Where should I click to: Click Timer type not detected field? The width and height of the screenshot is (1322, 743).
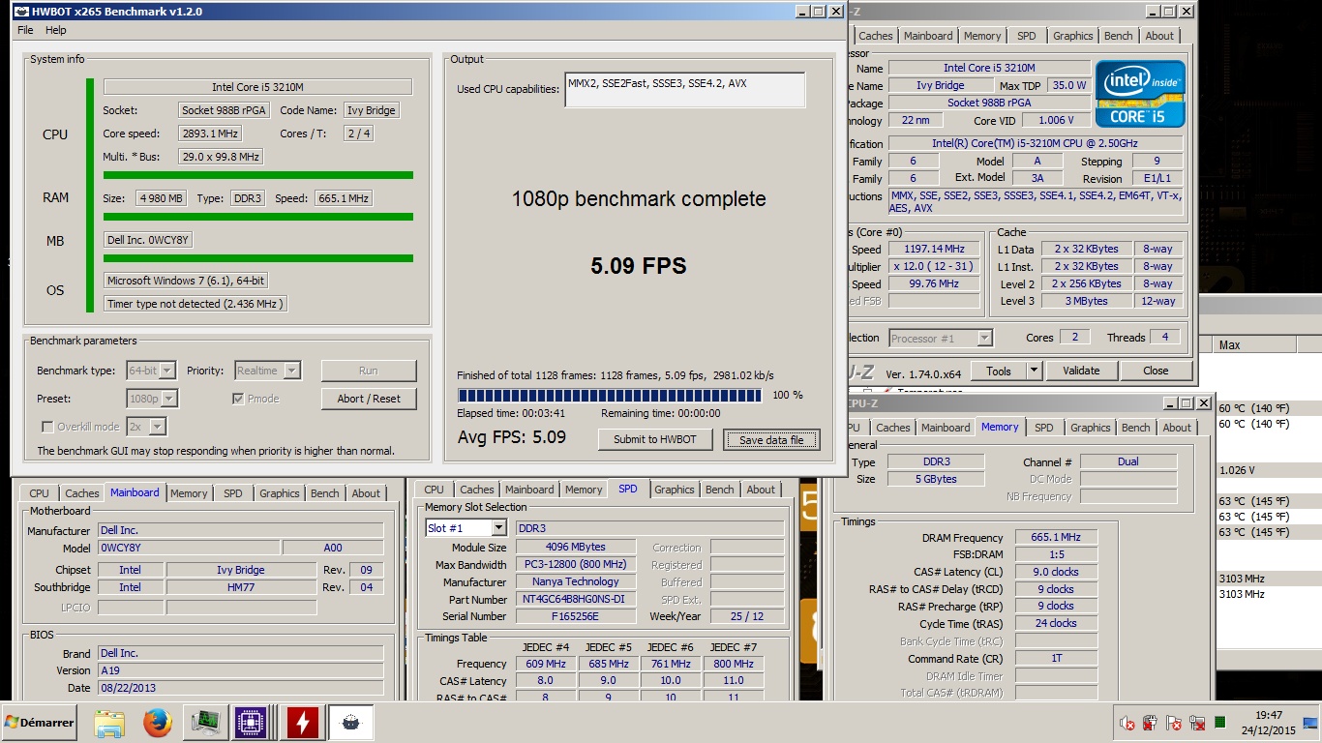click(195, 304)
